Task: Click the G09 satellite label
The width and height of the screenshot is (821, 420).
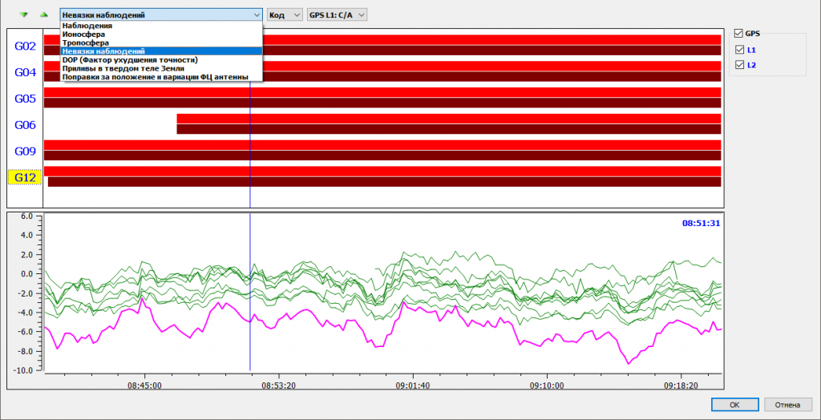Action: (x=25, y=151)
